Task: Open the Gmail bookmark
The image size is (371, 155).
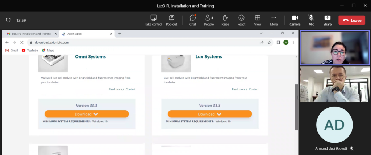Action: pos(11,51)
